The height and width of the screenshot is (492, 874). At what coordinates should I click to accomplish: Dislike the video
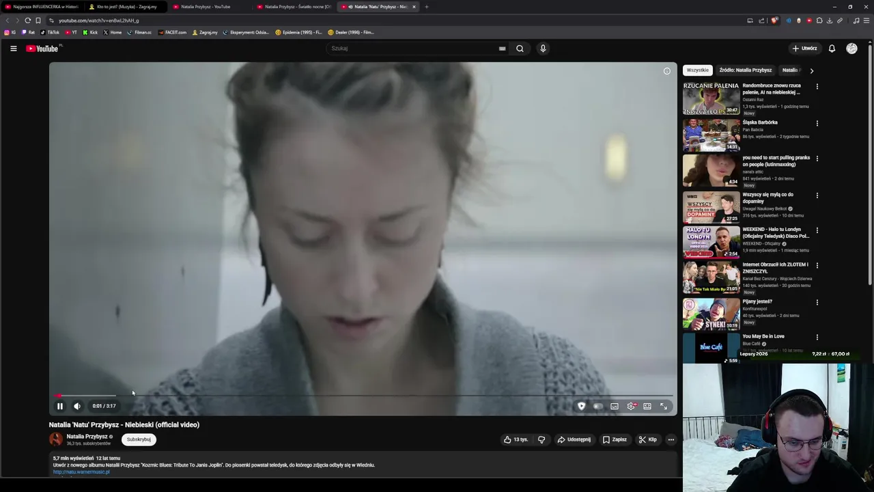point(541,439)
